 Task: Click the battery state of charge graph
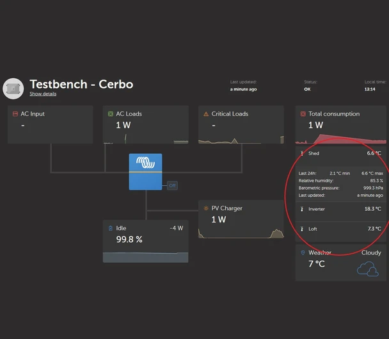tap(145, 257)
